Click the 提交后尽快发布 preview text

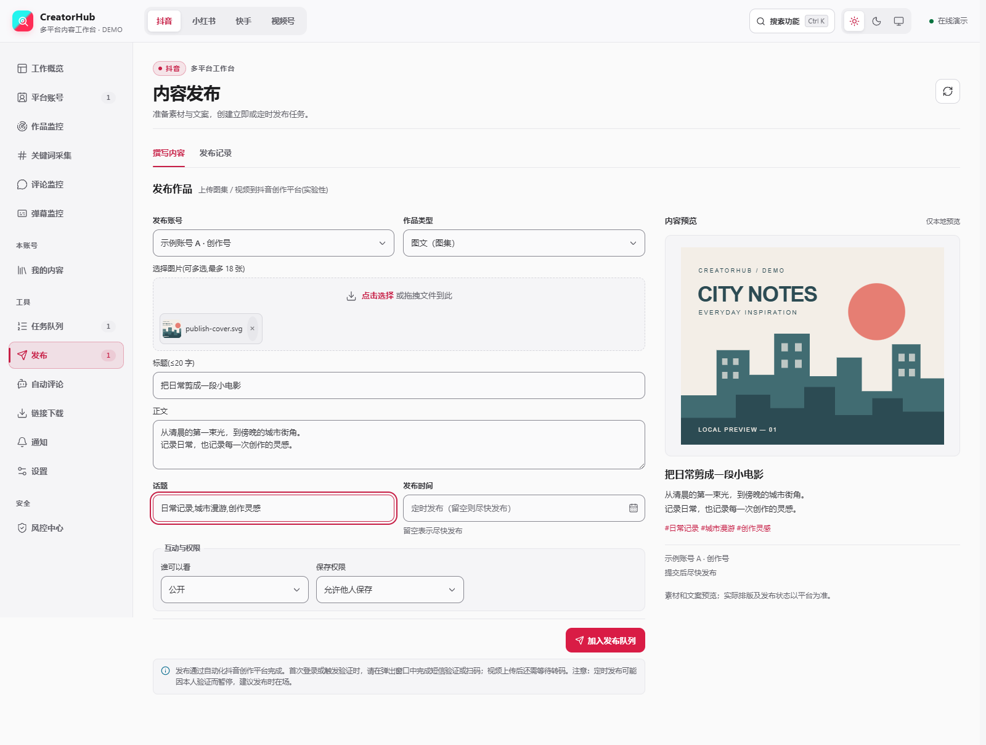click(690, 573)
